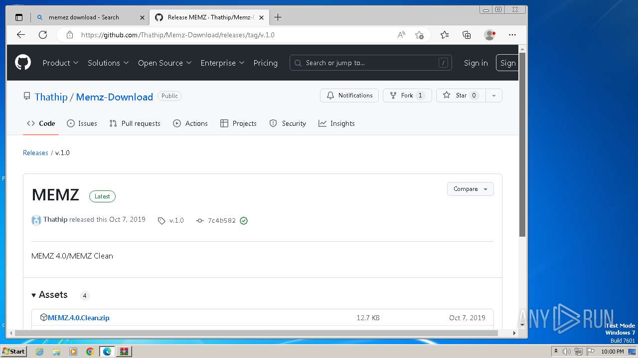Expand the Enterprise menu
Viewport: 638px width, 358px height.
(x=222, y=63)
